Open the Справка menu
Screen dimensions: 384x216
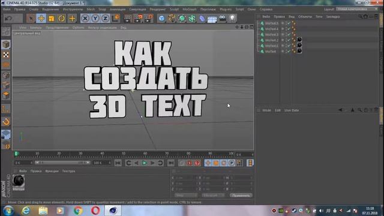pos(266,10)
